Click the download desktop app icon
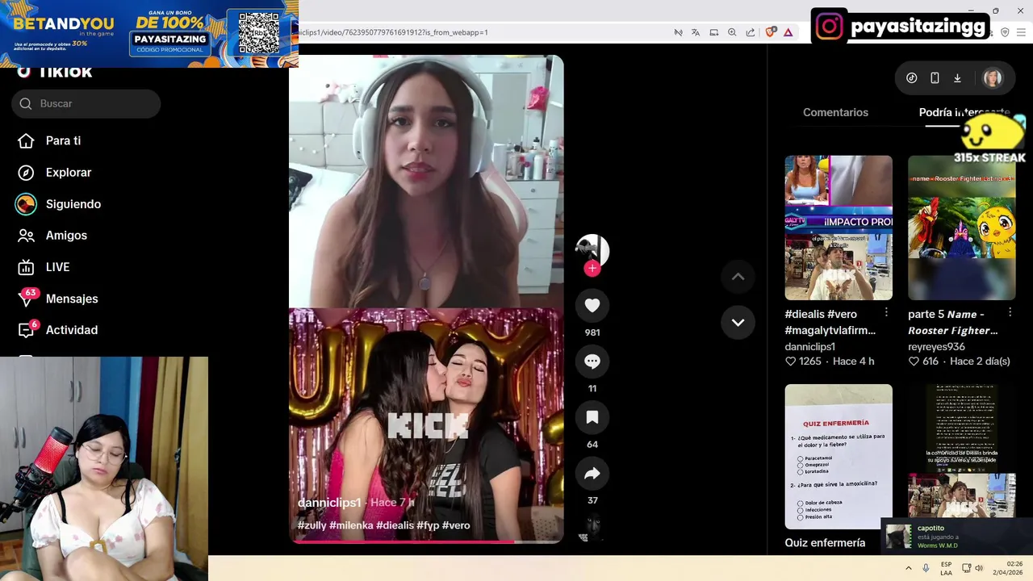 957,78
